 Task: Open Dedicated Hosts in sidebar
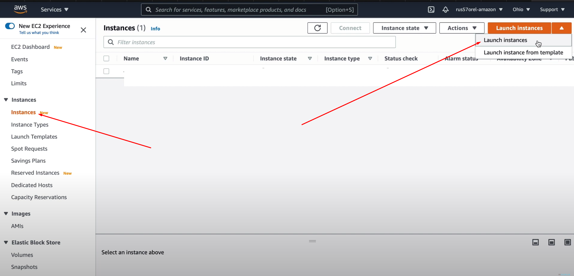pos(32,185)
